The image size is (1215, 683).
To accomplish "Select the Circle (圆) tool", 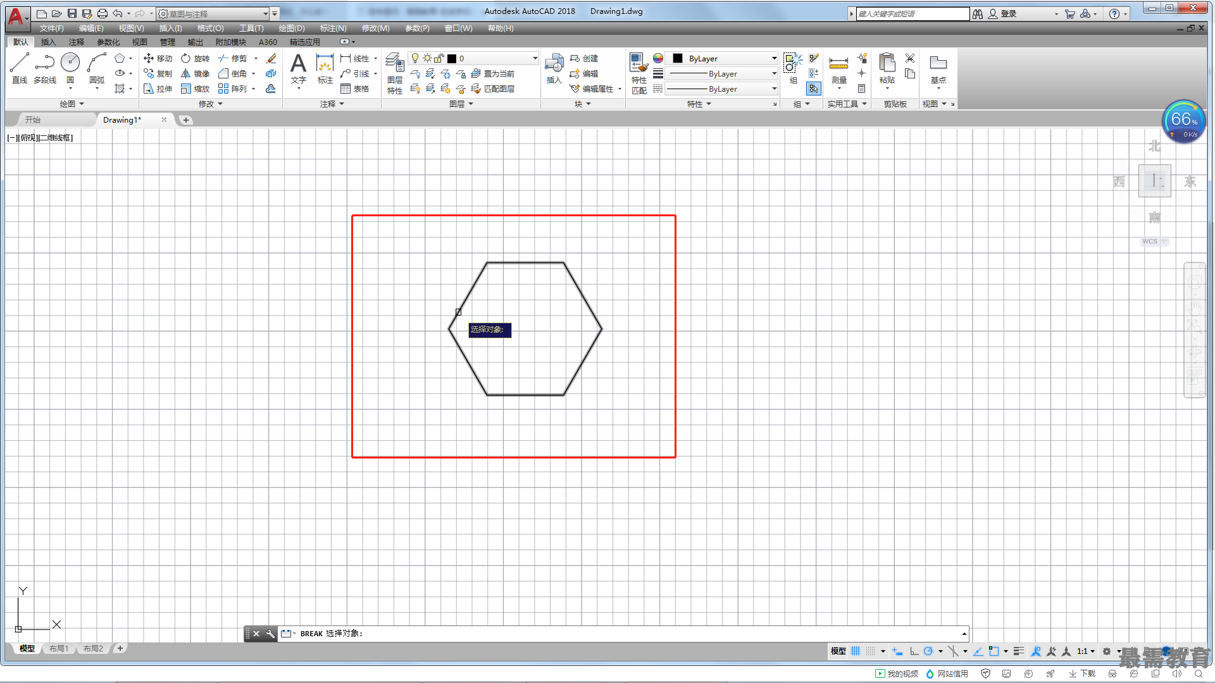I will coord(70,68).
